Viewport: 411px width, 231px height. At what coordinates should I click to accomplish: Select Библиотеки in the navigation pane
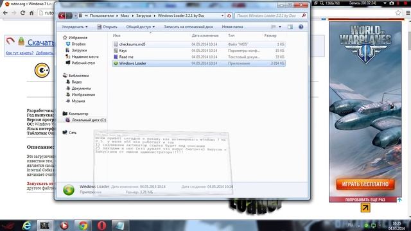(x=76, y=76)
